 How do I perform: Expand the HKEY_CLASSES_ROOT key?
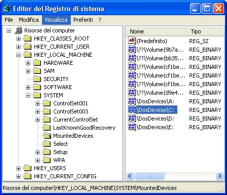18,38
